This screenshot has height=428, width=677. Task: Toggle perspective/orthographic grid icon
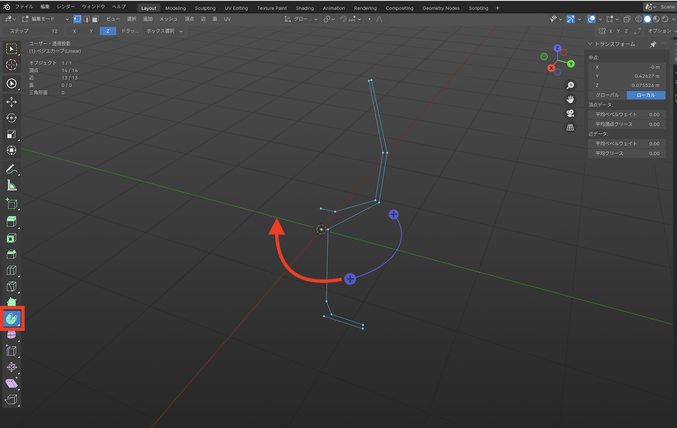[x=570, y=128]
